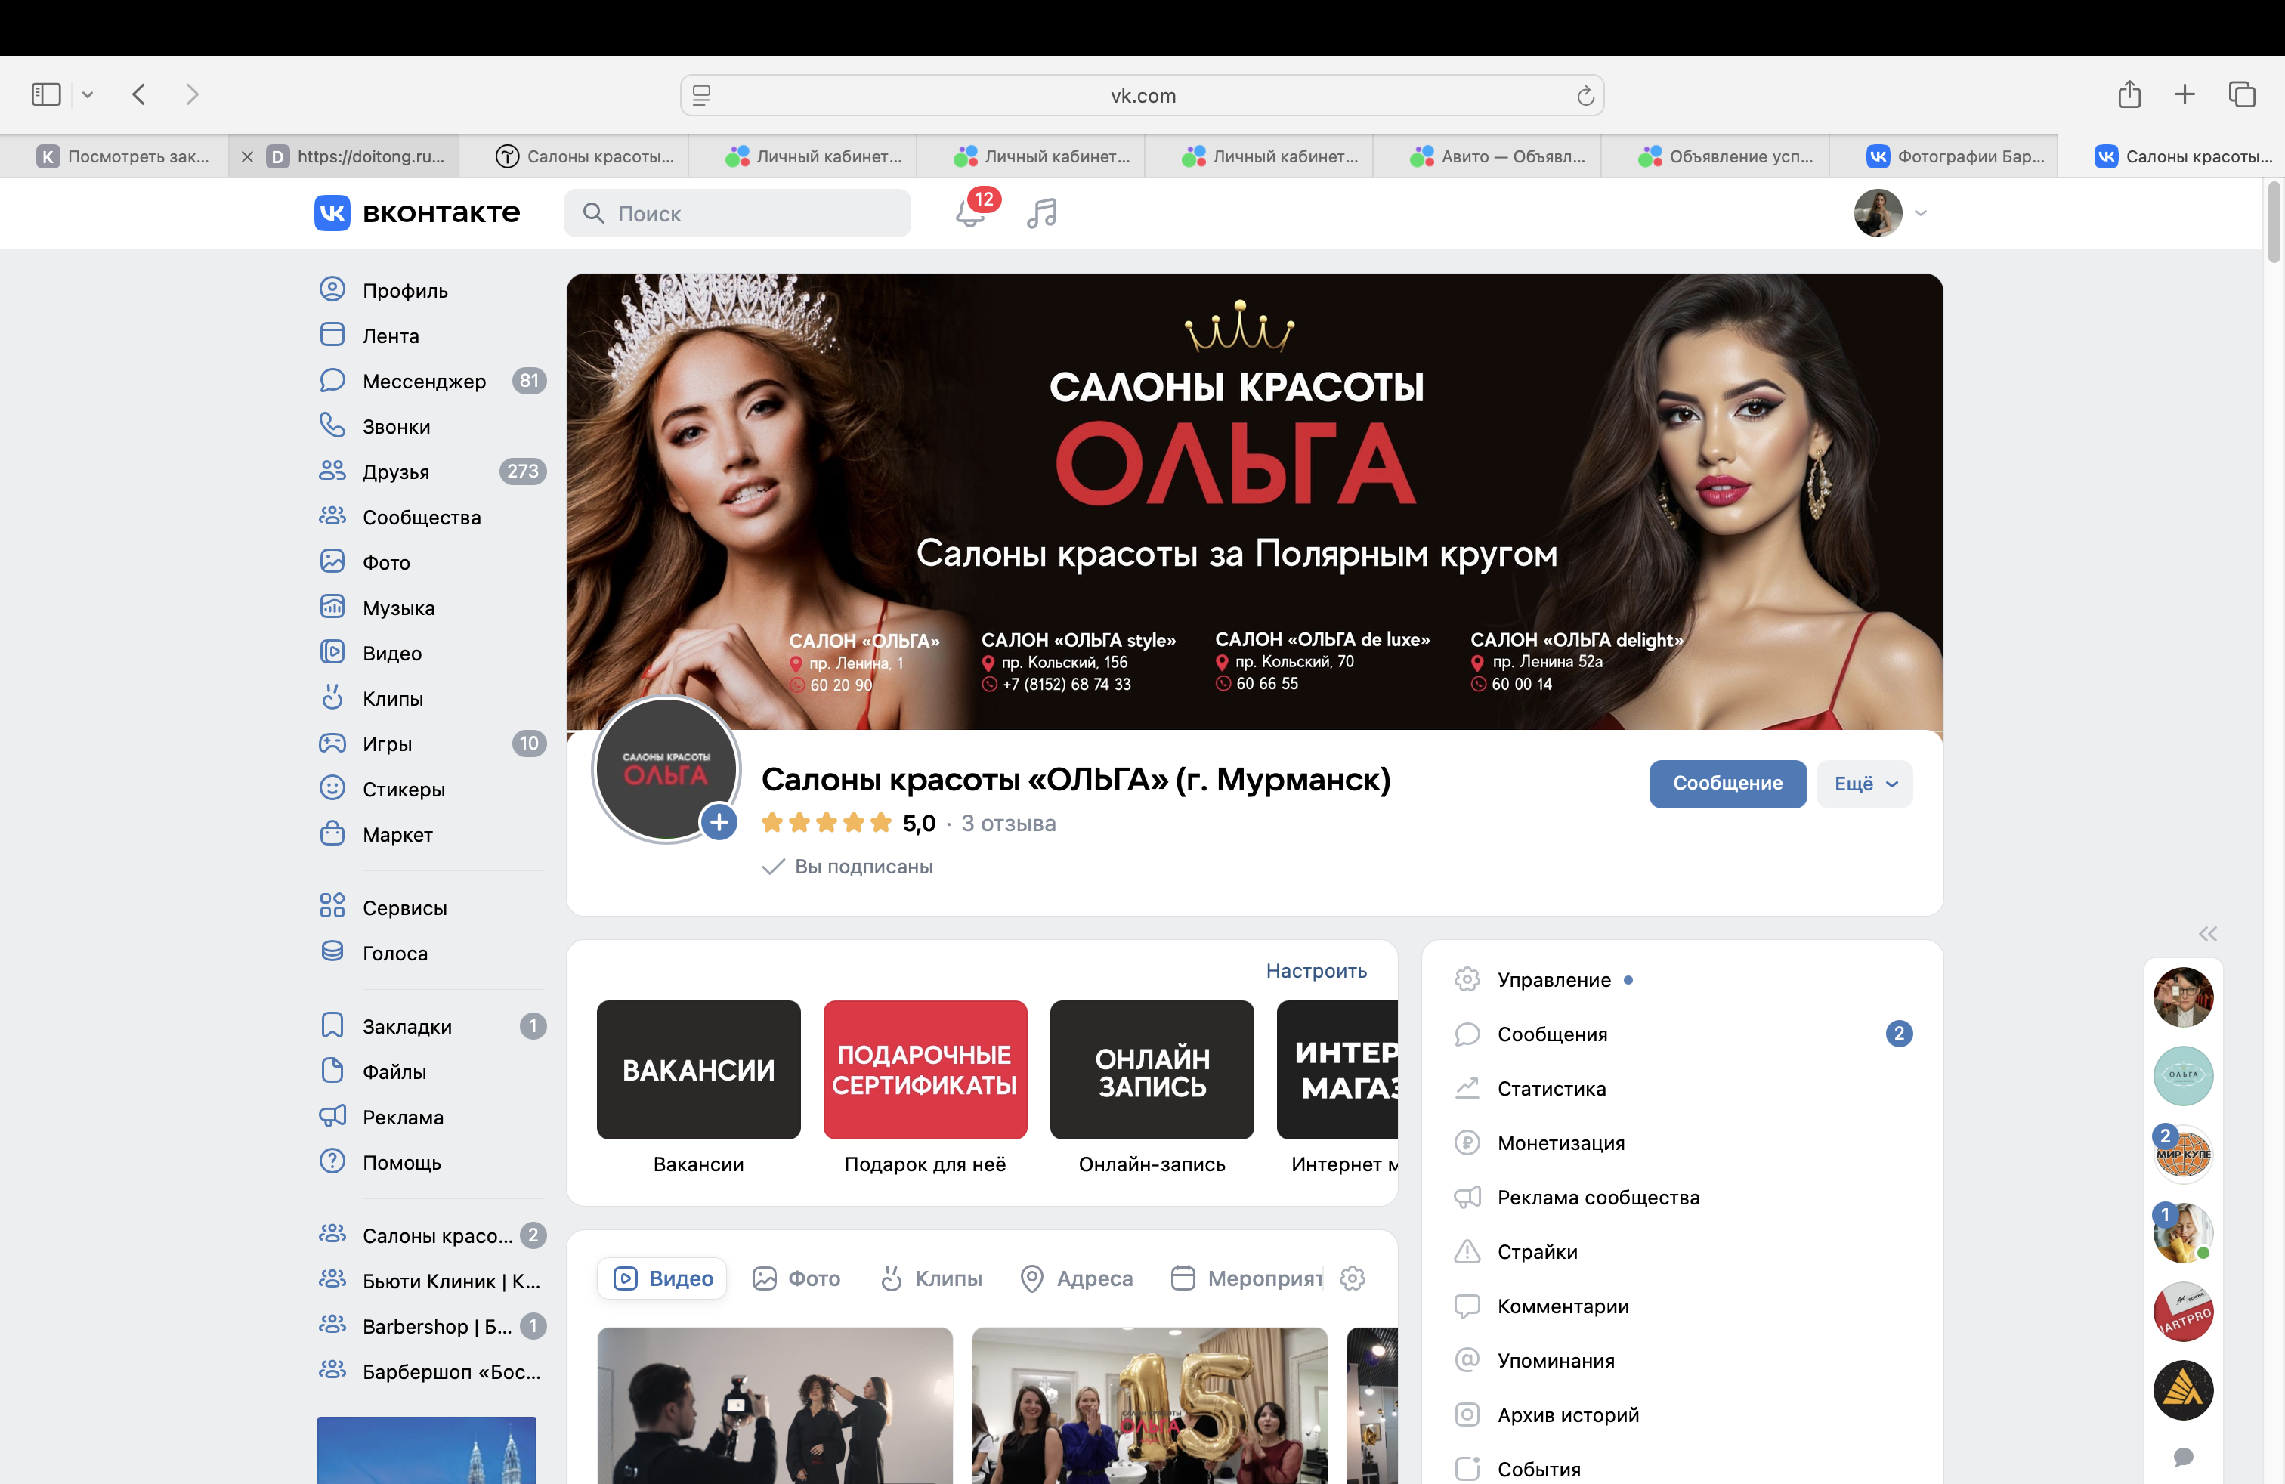Screen dimensions: 2285x1484
Task: Click the Сообщение button
Action: [1727, 784]
